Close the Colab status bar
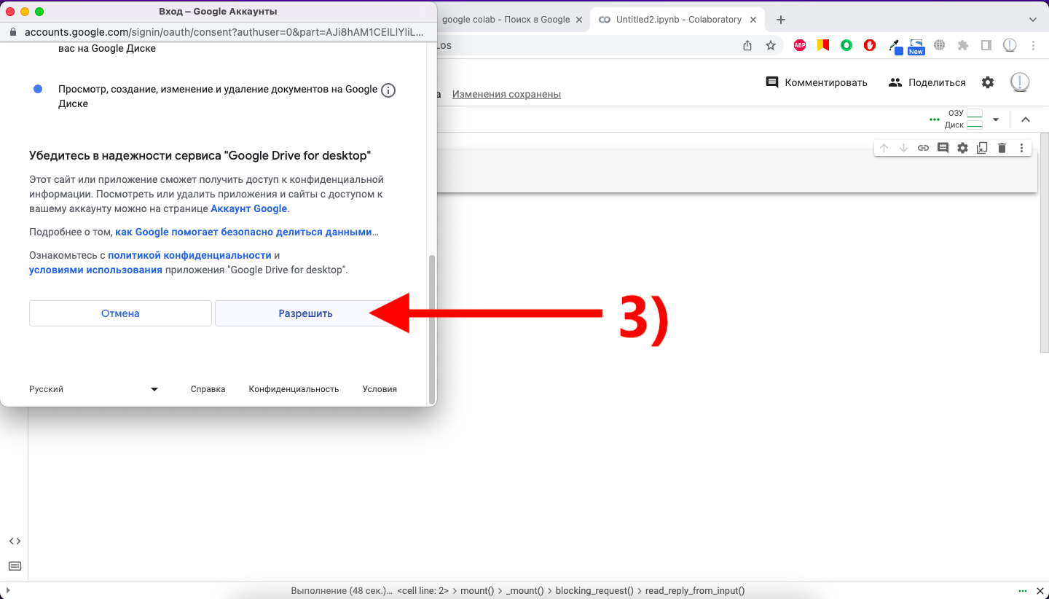The height and width of the screenshot is (599, 1049). (x=1039, y=591)
